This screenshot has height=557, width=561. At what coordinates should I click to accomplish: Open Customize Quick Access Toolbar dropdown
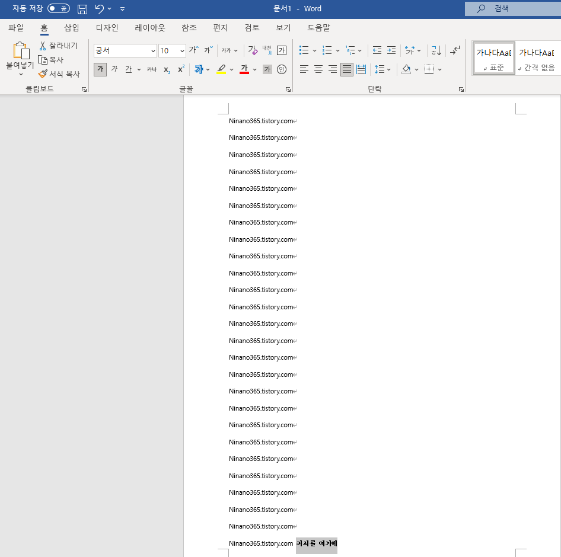point(122,9)
